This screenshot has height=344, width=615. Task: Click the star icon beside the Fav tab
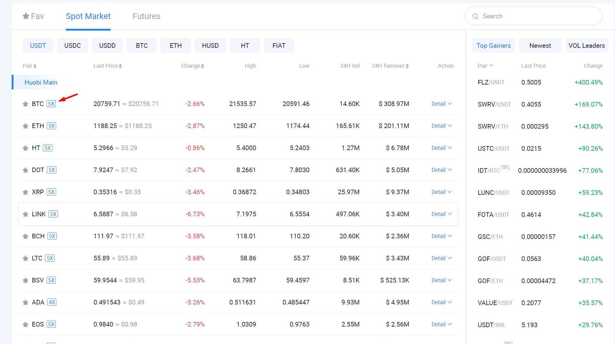26,16
